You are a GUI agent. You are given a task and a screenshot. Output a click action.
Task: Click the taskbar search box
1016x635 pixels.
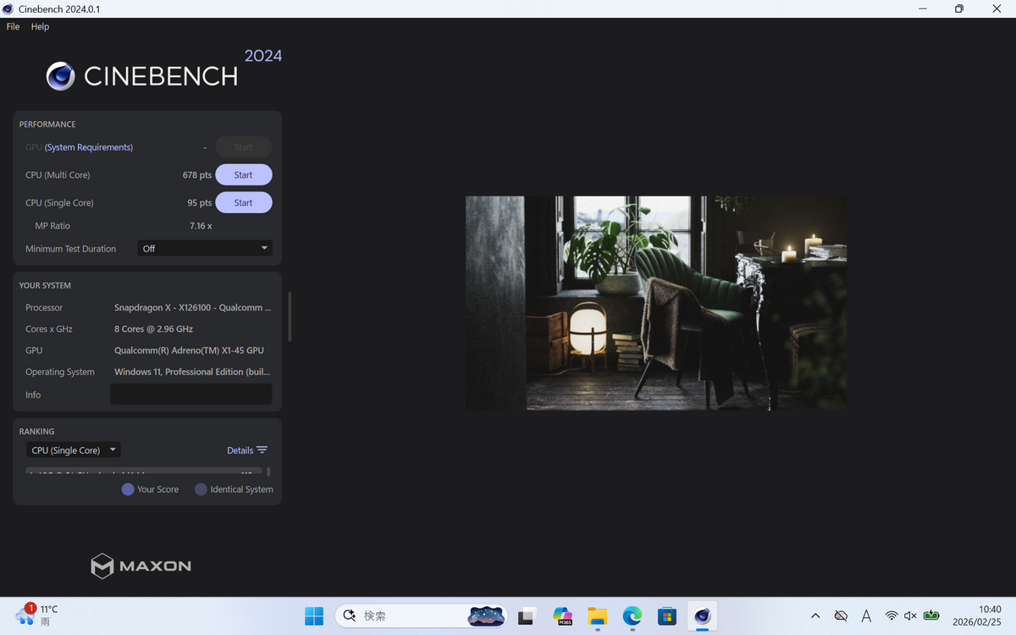tap(422, 616)
